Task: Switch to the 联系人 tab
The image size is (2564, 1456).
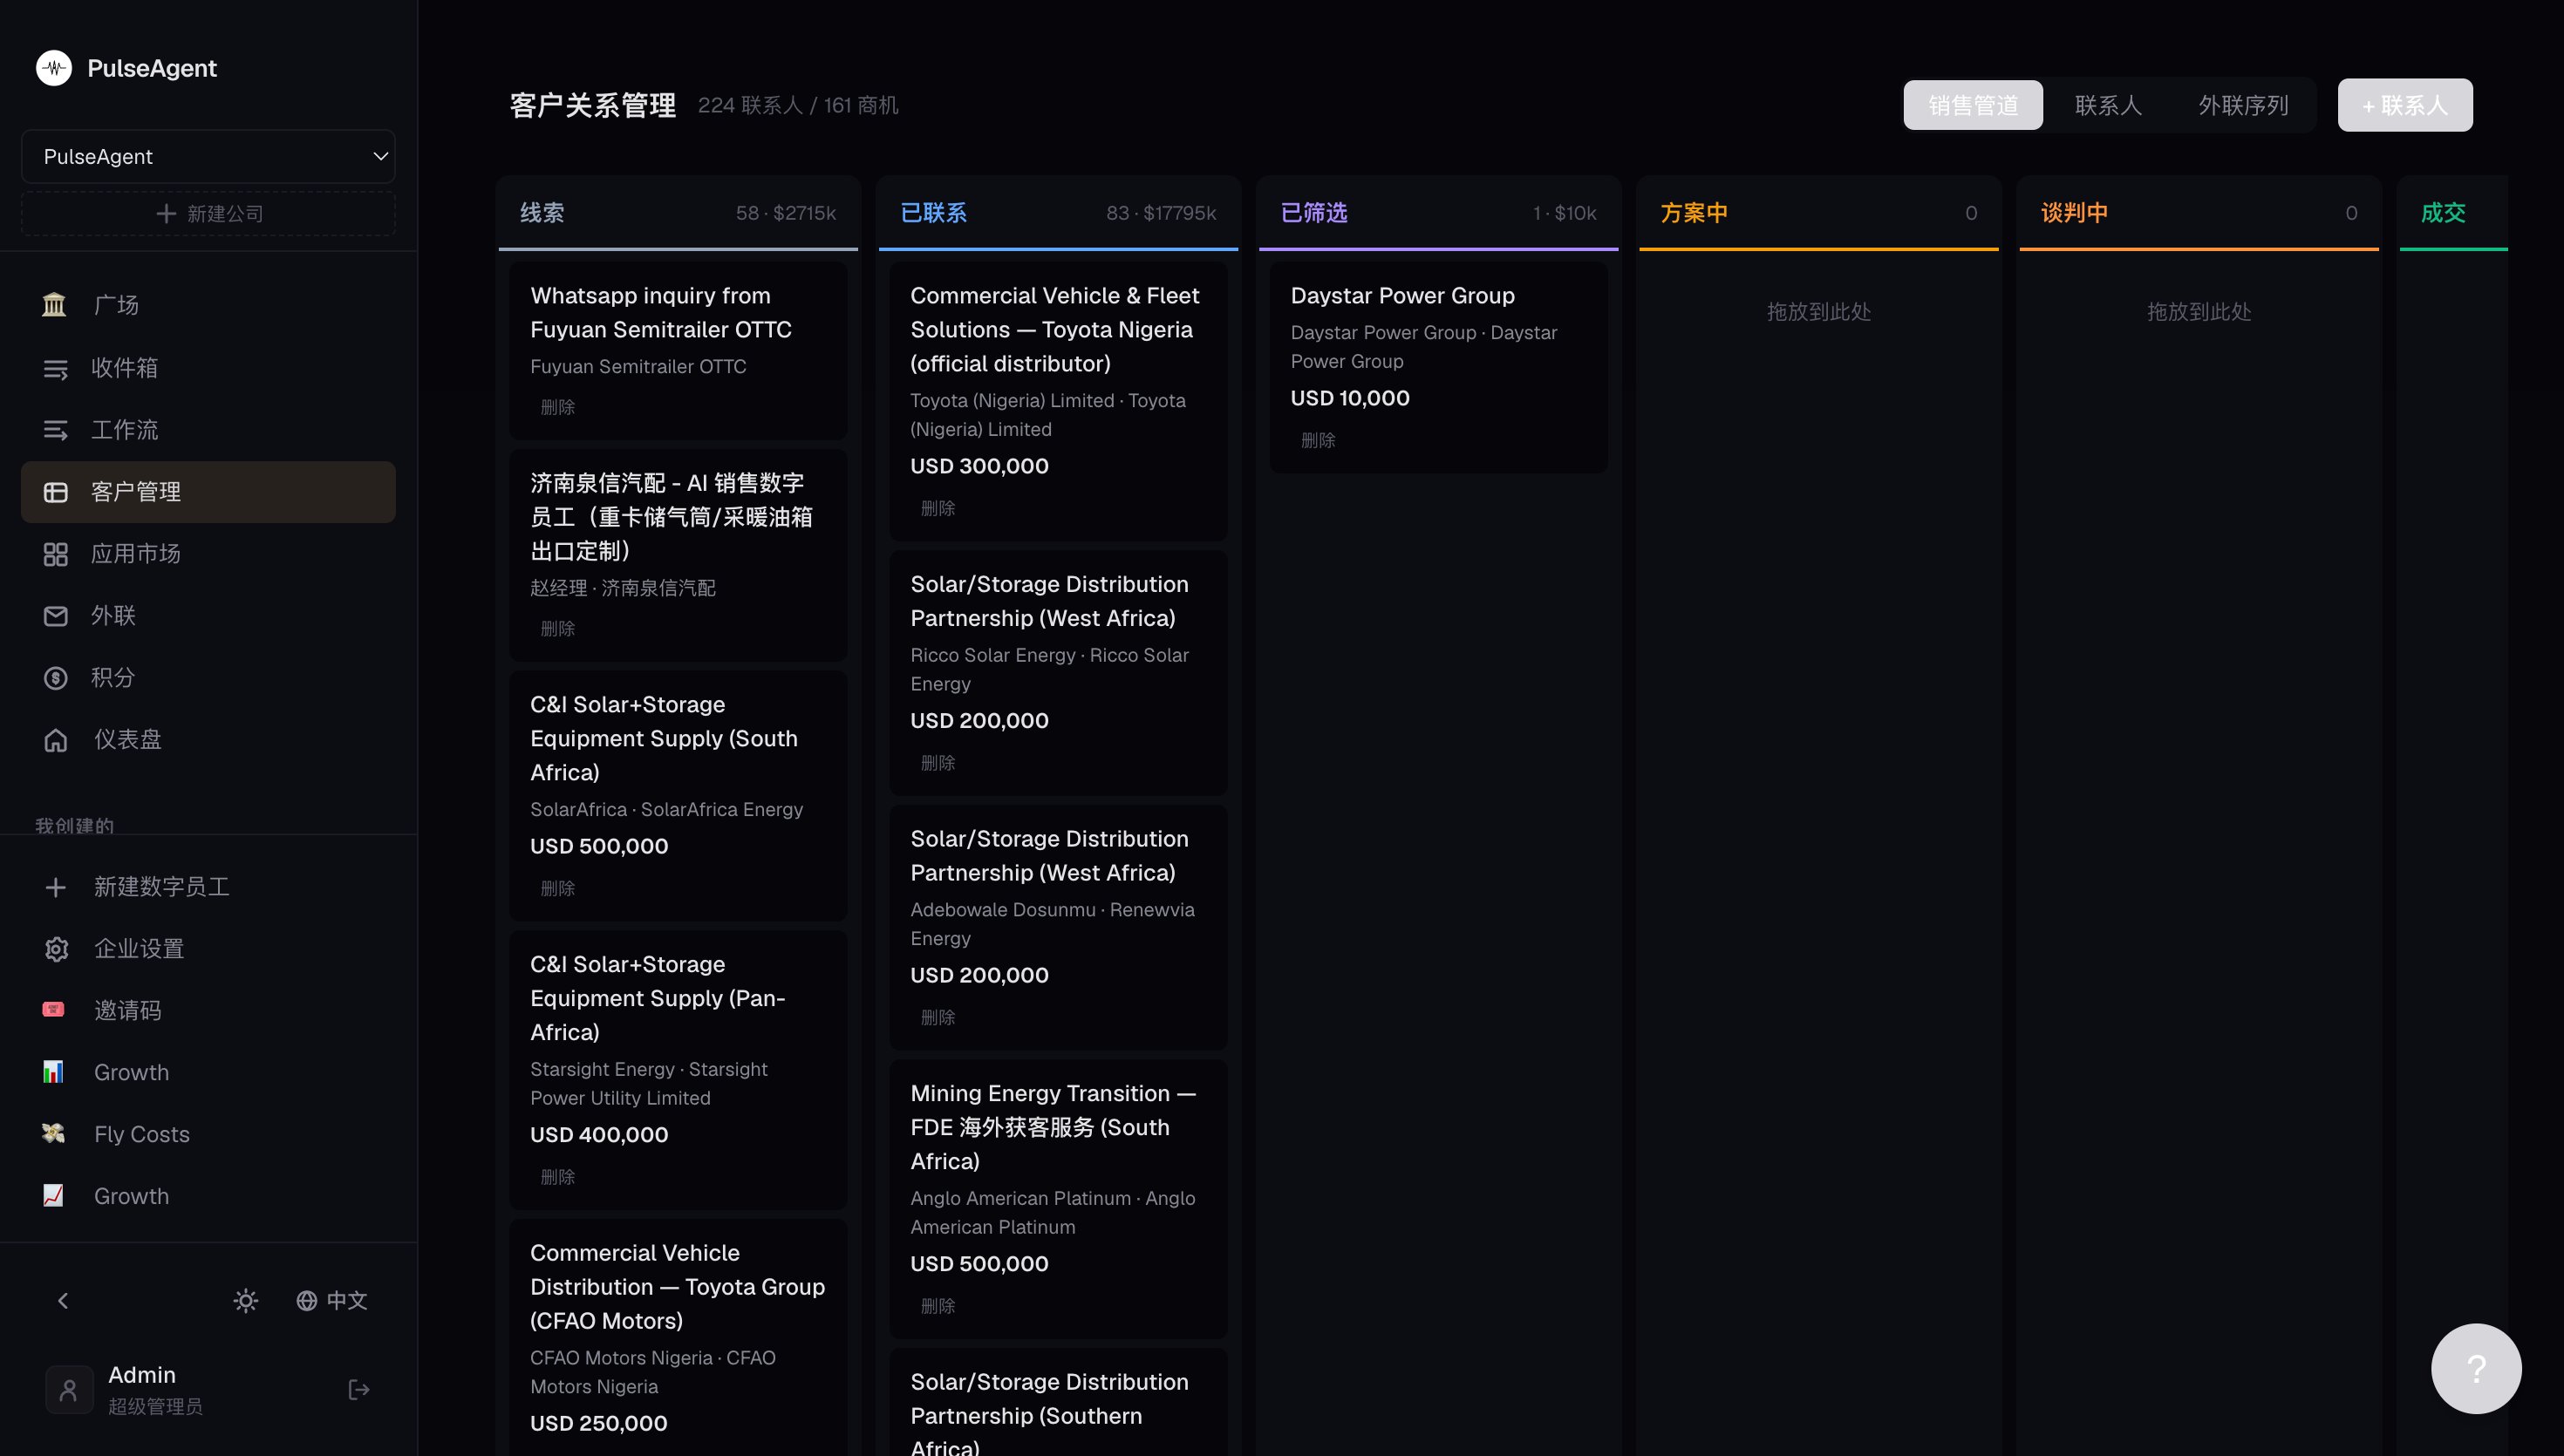Action: pyautogui.click(x=2108, y=105)
